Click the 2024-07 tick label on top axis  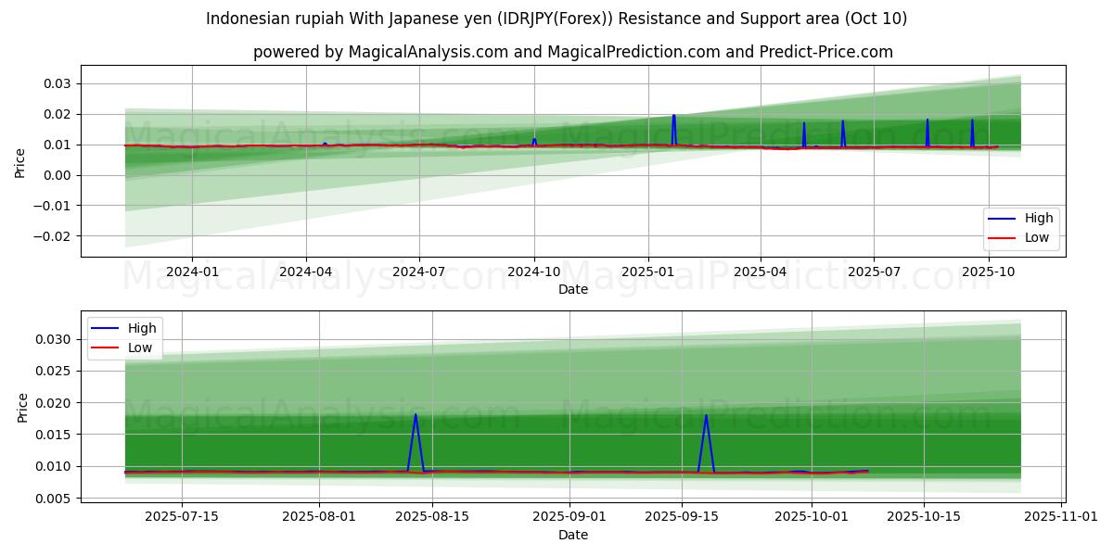point(419,272)
